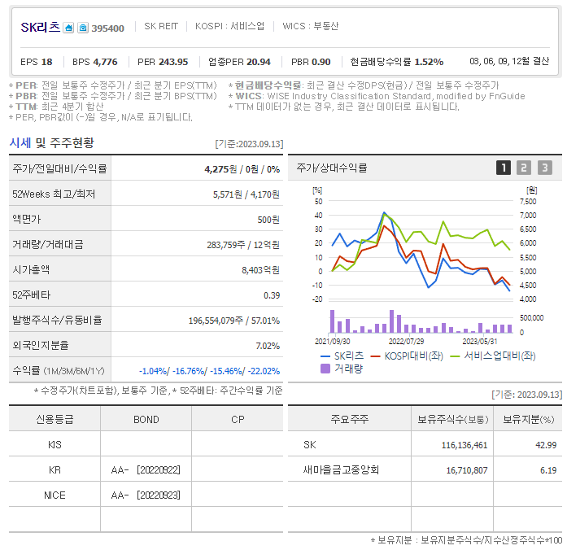Click the 시가총액 value 8,403억원
This screenshot has height=550, width=567.
click(x=260, y=270)
